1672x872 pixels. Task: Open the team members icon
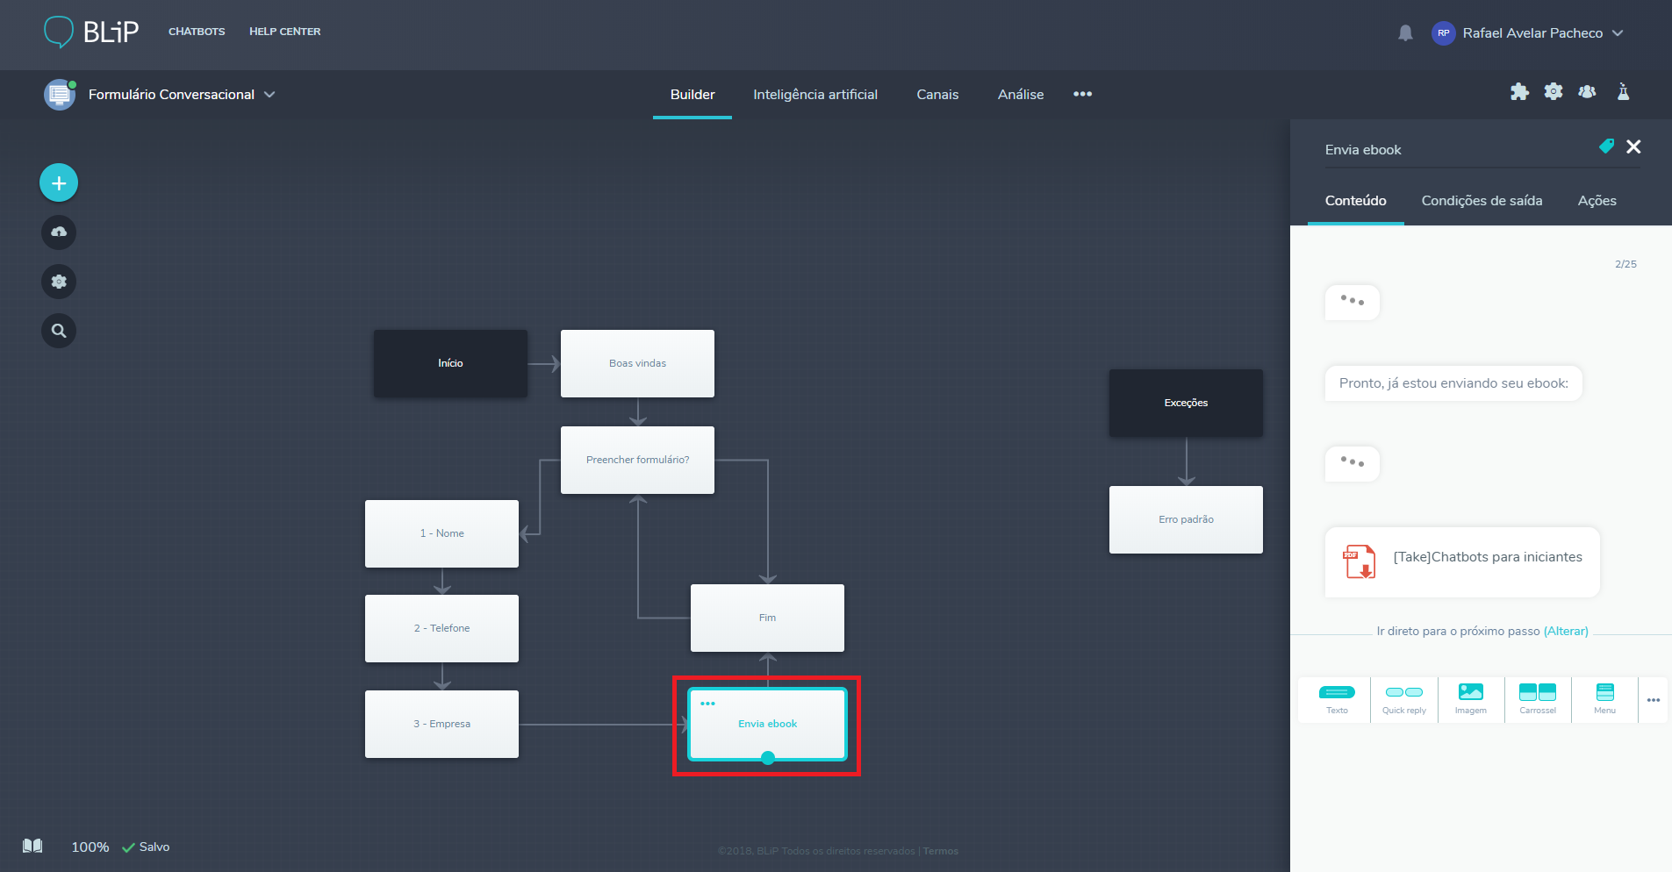[x=1587, y=91]
